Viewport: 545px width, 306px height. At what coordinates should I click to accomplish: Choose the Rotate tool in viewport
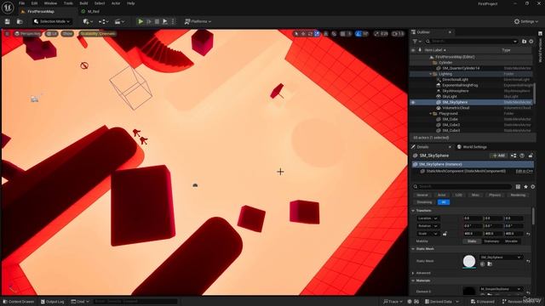310,34
